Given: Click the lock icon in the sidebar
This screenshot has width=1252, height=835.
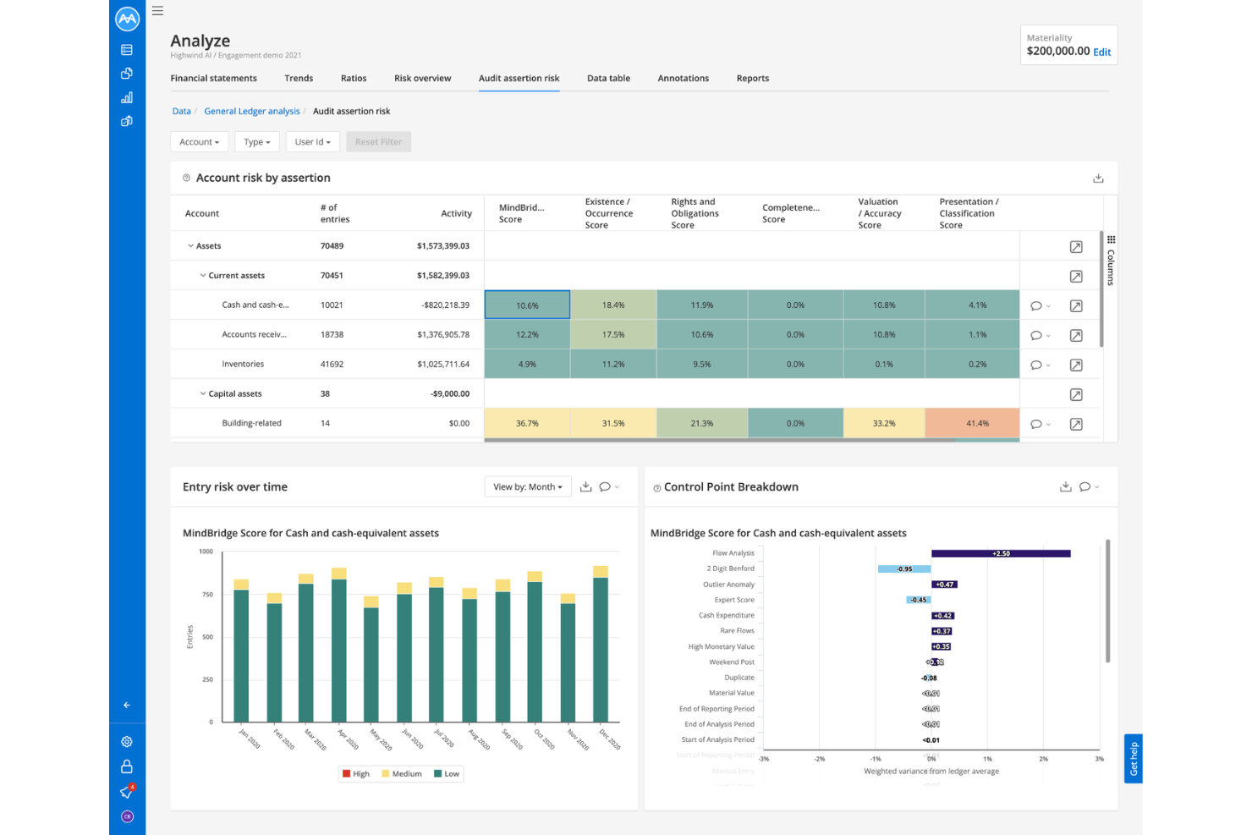Looking at the screenshot, I should coord(127,766).
